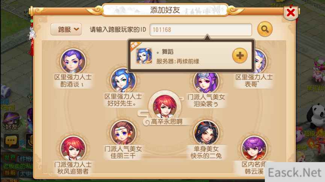This screenshot has width=325, height=182.
Task: Click center avatar 高辛永思啊
Action: pos(165,106)
